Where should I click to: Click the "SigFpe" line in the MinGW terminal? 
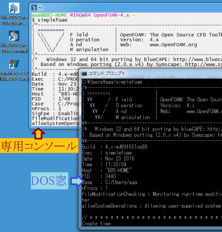point(55,114)
